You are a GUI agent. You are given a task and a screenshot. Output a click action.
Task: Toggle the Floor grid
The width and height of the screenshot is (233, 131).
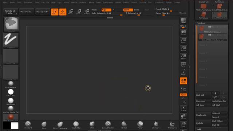pyautogui.click(x=183, y=72)
